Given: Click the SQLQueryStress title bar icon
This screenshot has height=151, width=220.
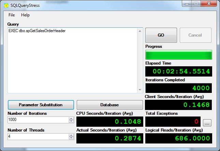Looking at the screenshot, I should pyautogui.click(x=6, y=5).
